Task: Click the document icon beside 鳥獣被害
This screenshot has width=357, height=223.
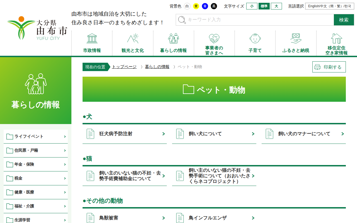Action: 90,218
